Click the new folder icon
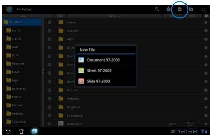Viewport: 210px width, 136px height. pos(191,9)
